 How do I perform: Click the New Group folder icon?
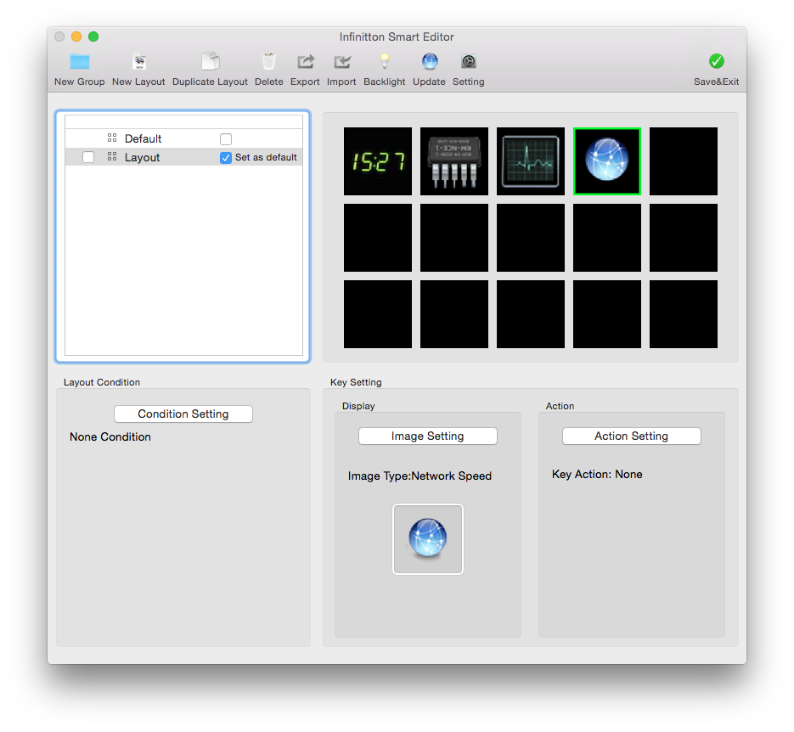[80, 62]
